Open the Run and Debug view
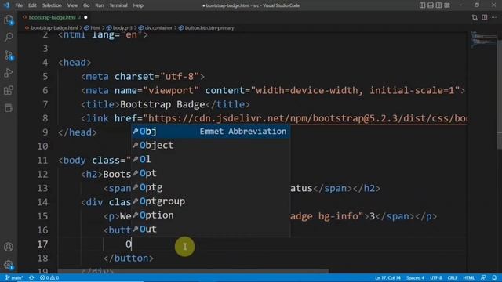This screenshot has height=282, width=502. 9,73
